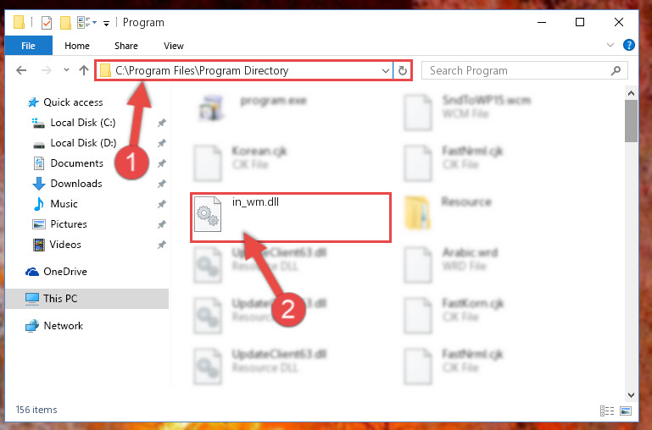The width and height of the screenshot is (652, 430).
Task: Unpin Documents from Quick access
Action: (x=161, y=163)
